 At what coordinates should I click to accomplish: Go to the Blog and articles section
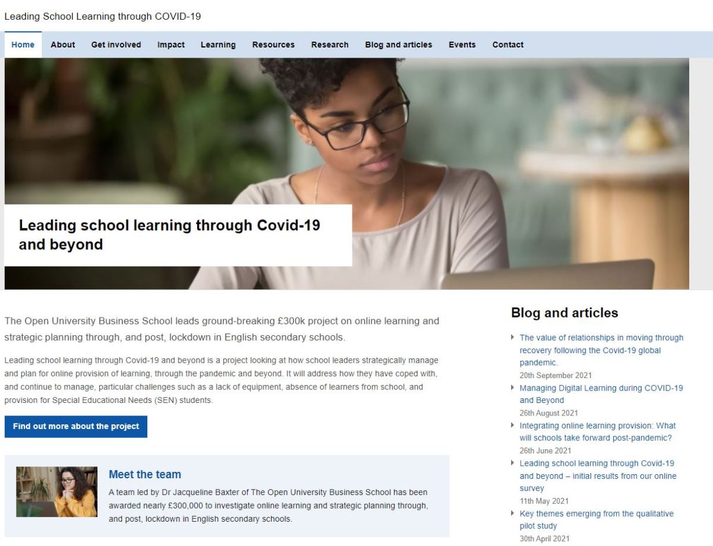coord(399,45)
